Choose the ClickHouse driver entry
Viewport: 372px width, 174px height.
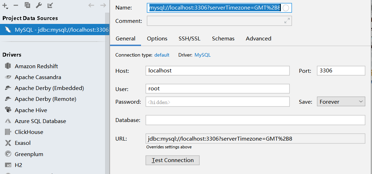[x=29, y=132]
